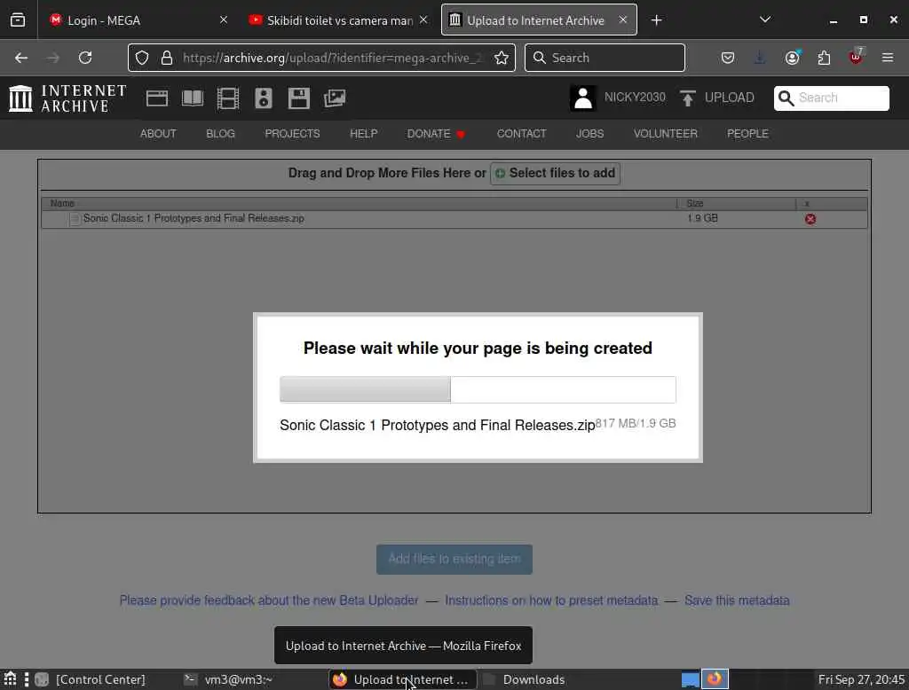Image resolution: width=909 pixels, height=690 pixels.
Task: Focus the Firefox Search box
Action: pyautogui.click(x=605, y=58)
